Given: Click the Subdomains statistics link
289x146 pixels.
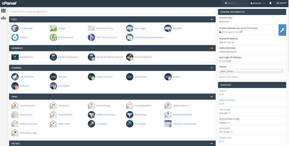Looking at the screenshot, I should tap(225, 138).
